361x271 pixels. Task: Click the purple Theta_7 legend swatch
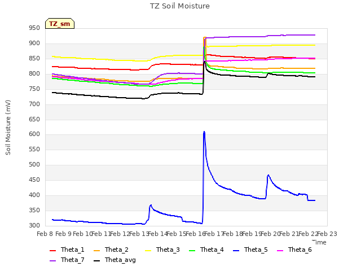pos(52,261)
